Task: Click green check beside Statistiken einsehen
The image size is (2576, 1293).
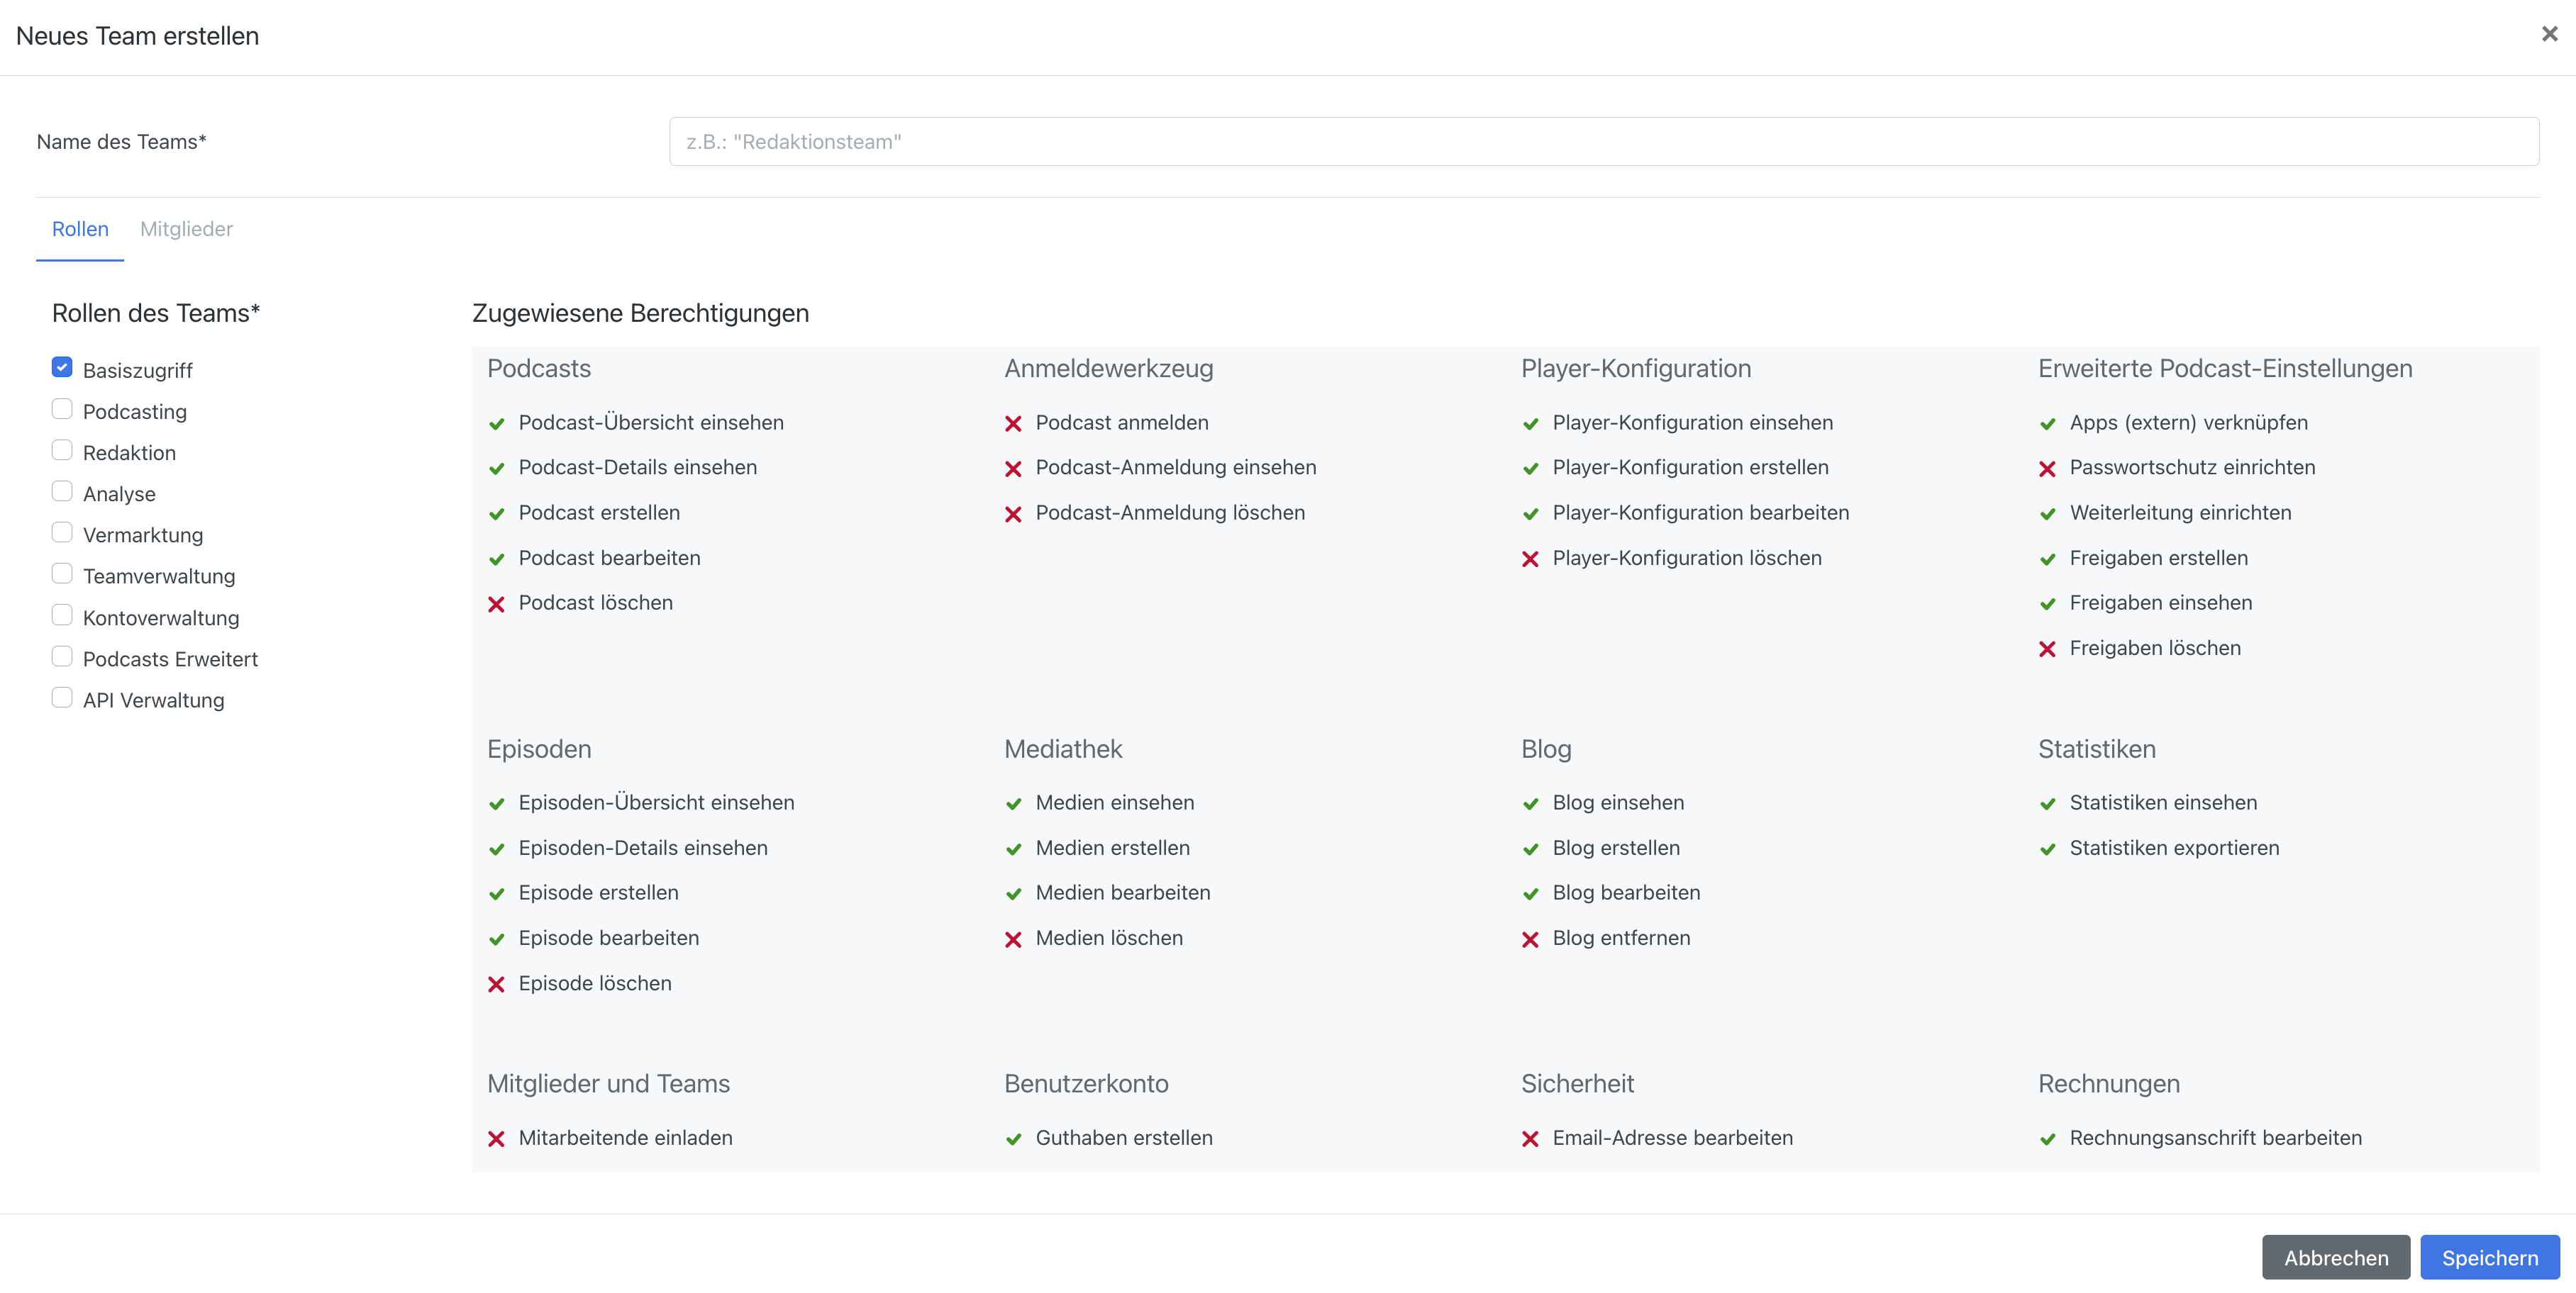Action: pos(2047,803)
